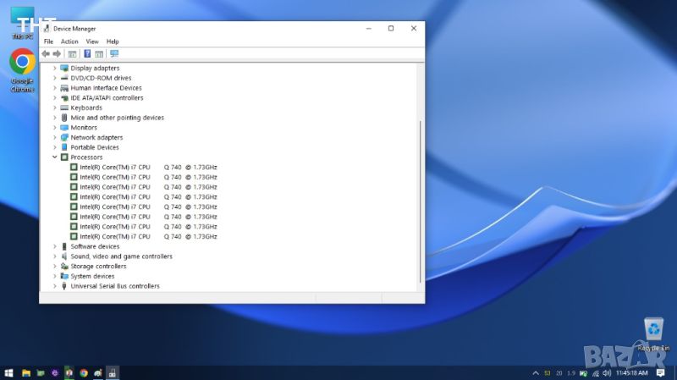Open File Explorer from the taskbar

[x=26, y=372]
